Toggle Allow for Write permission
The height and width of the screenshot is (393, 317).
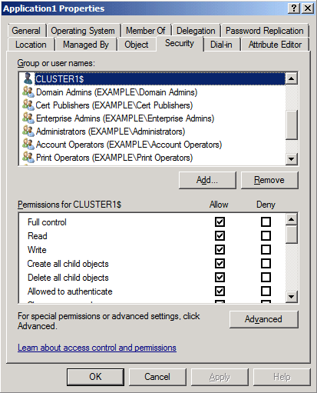tap(220, 249)
